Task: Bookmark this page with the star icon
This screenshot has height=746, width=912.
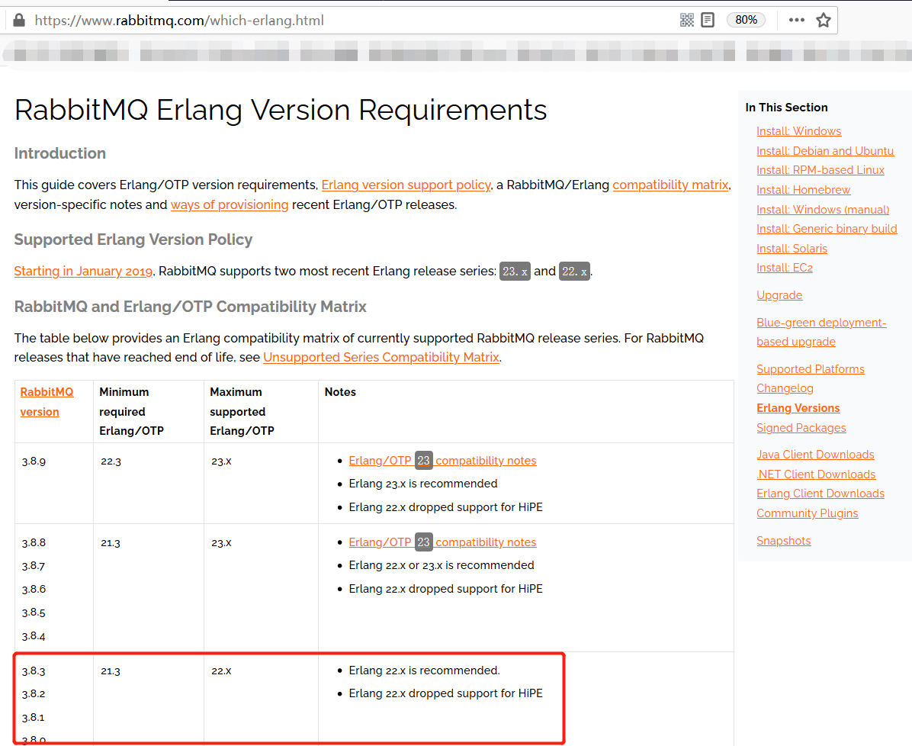Action: pyautogui.click(x=824, y=20)
